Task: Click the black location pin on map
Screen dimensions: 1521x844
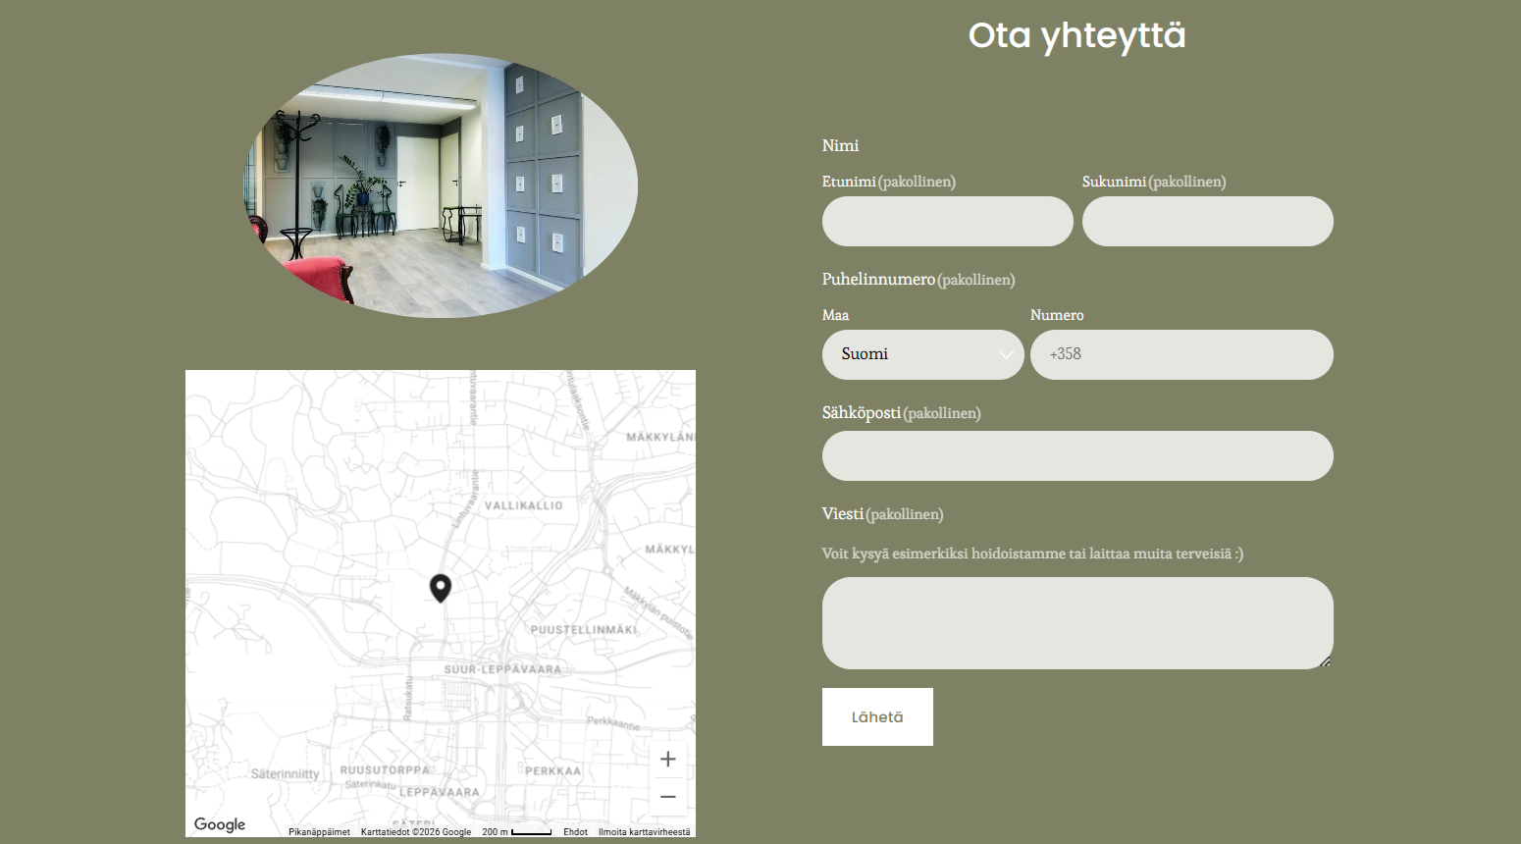Action: click(441, 588)
